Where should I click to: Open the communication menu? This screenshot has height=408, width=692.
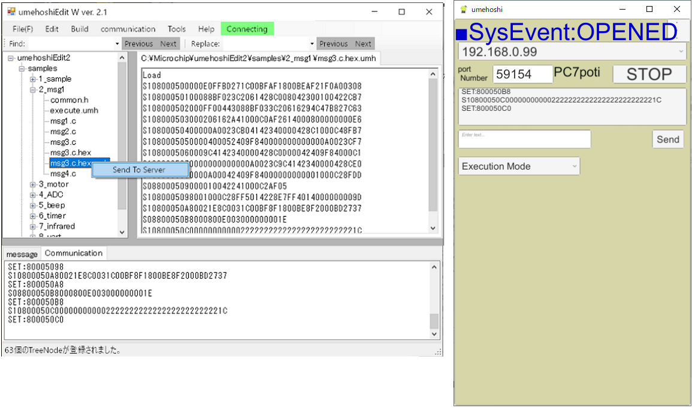[128, 29]
